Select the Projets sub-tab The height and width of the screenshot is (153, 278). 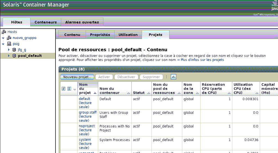[x=156, y=35]
